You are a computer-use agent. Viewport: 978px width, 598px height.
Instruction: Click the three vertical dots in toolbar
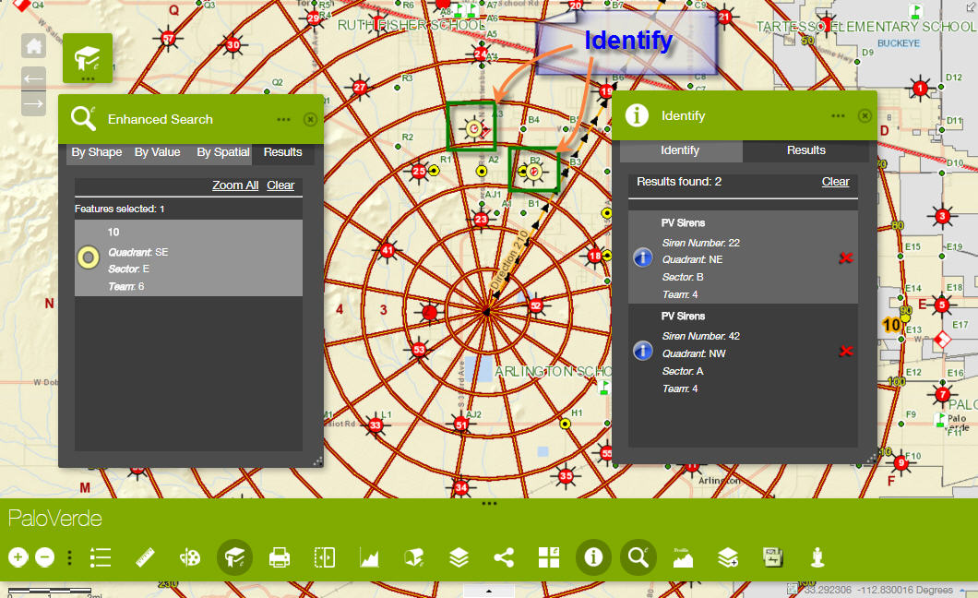click(70, 557)
